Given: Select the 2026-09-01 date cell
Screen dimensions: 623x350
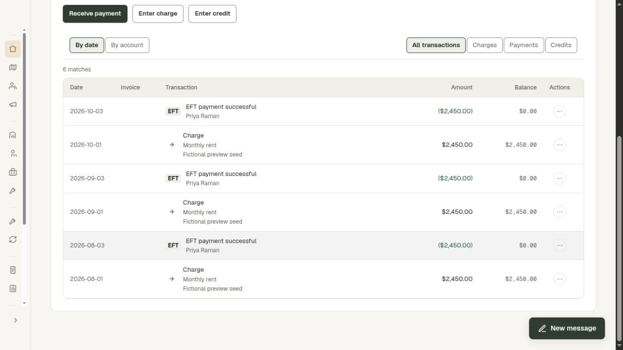Looking at the screenshot, I should (x=87, y=212).
